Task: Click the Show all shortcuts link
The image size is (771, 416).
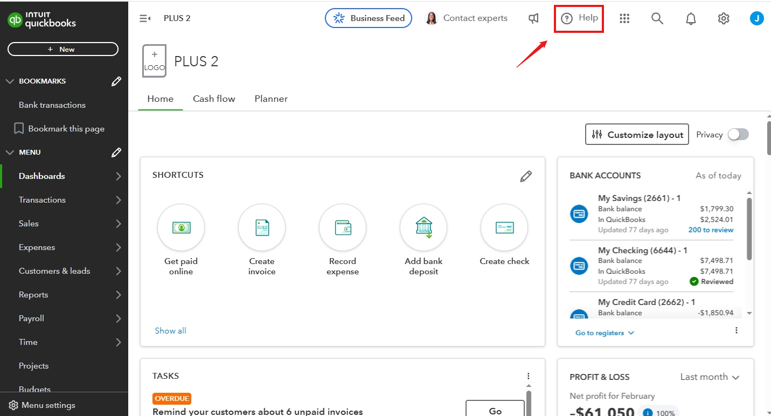Action: pos(170,331)
